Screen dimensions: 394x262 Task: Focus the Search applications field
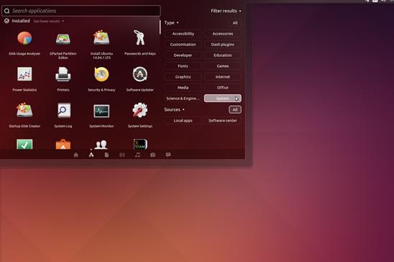pos(81,11)
